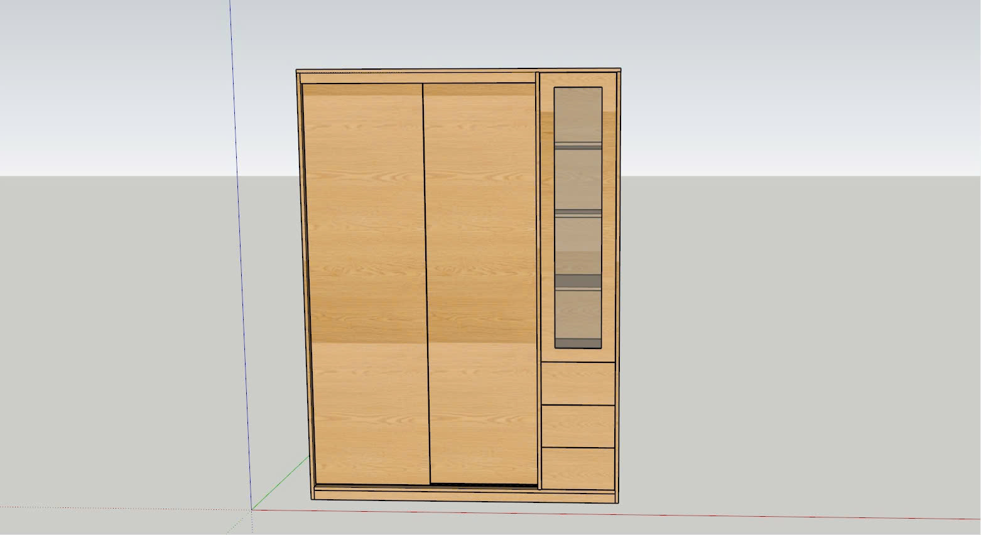
Task: Select the wardrobe base plinth
Action: point(463,496)
